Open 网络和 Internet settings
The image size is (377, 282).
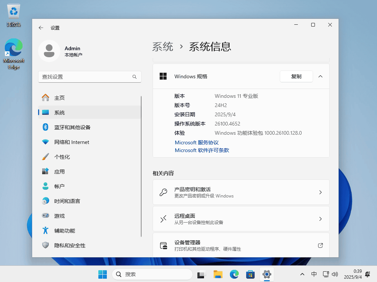(x=89, y=142)
